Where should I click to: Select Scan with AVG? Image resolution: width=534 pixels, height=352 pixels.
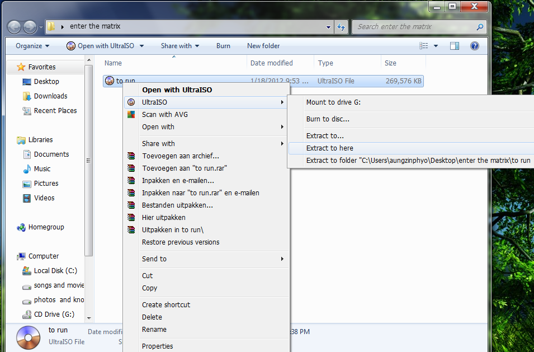[x=207, y=115]
